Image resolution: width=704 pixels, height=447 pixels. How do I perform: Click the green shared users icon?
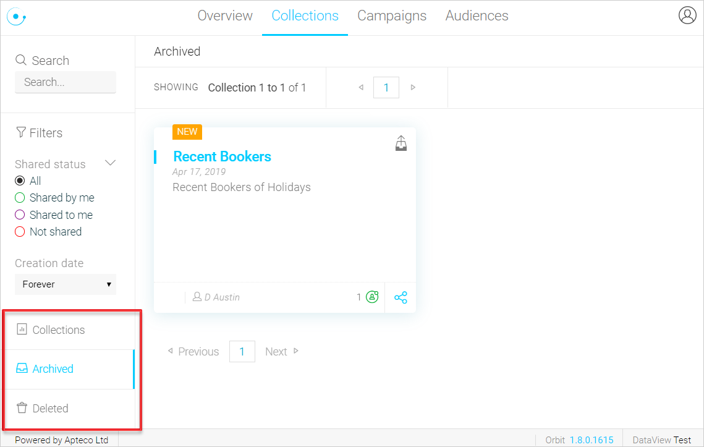372,297
